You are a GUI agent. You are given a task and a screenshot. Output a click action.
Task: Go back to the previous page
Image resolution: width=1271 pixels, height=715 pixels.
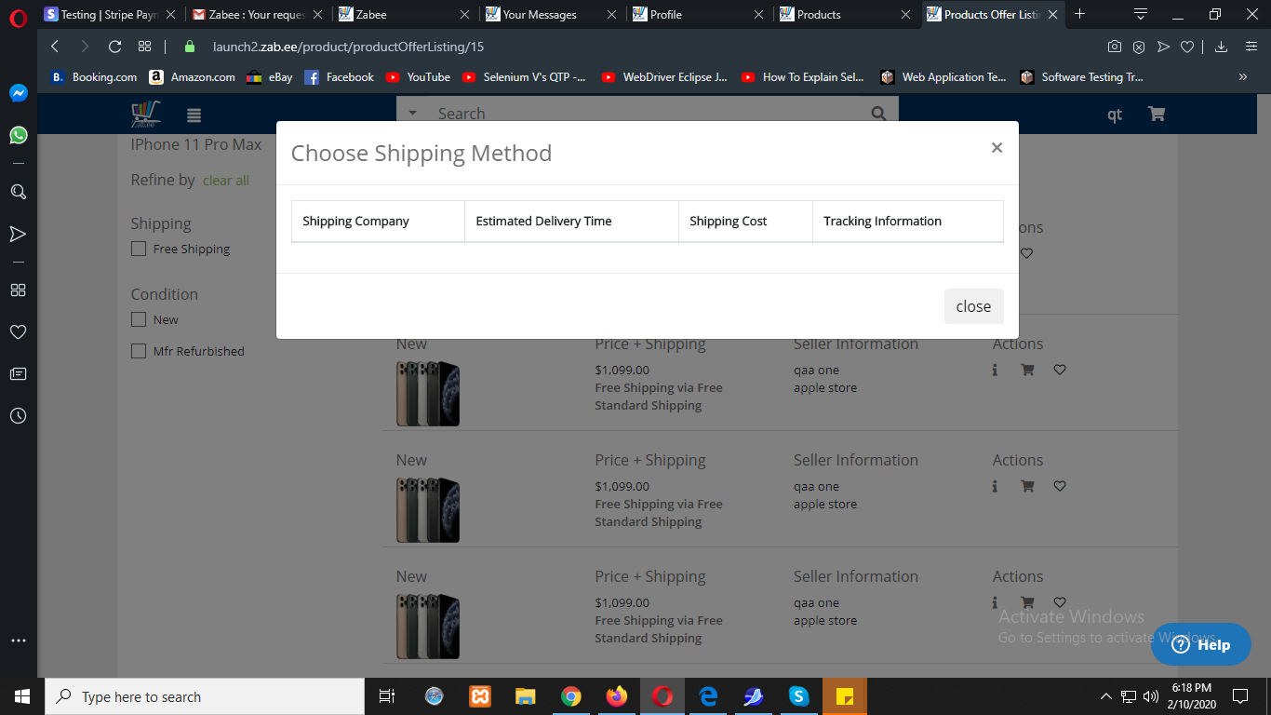pyautogui.click(x=55, y=47)
